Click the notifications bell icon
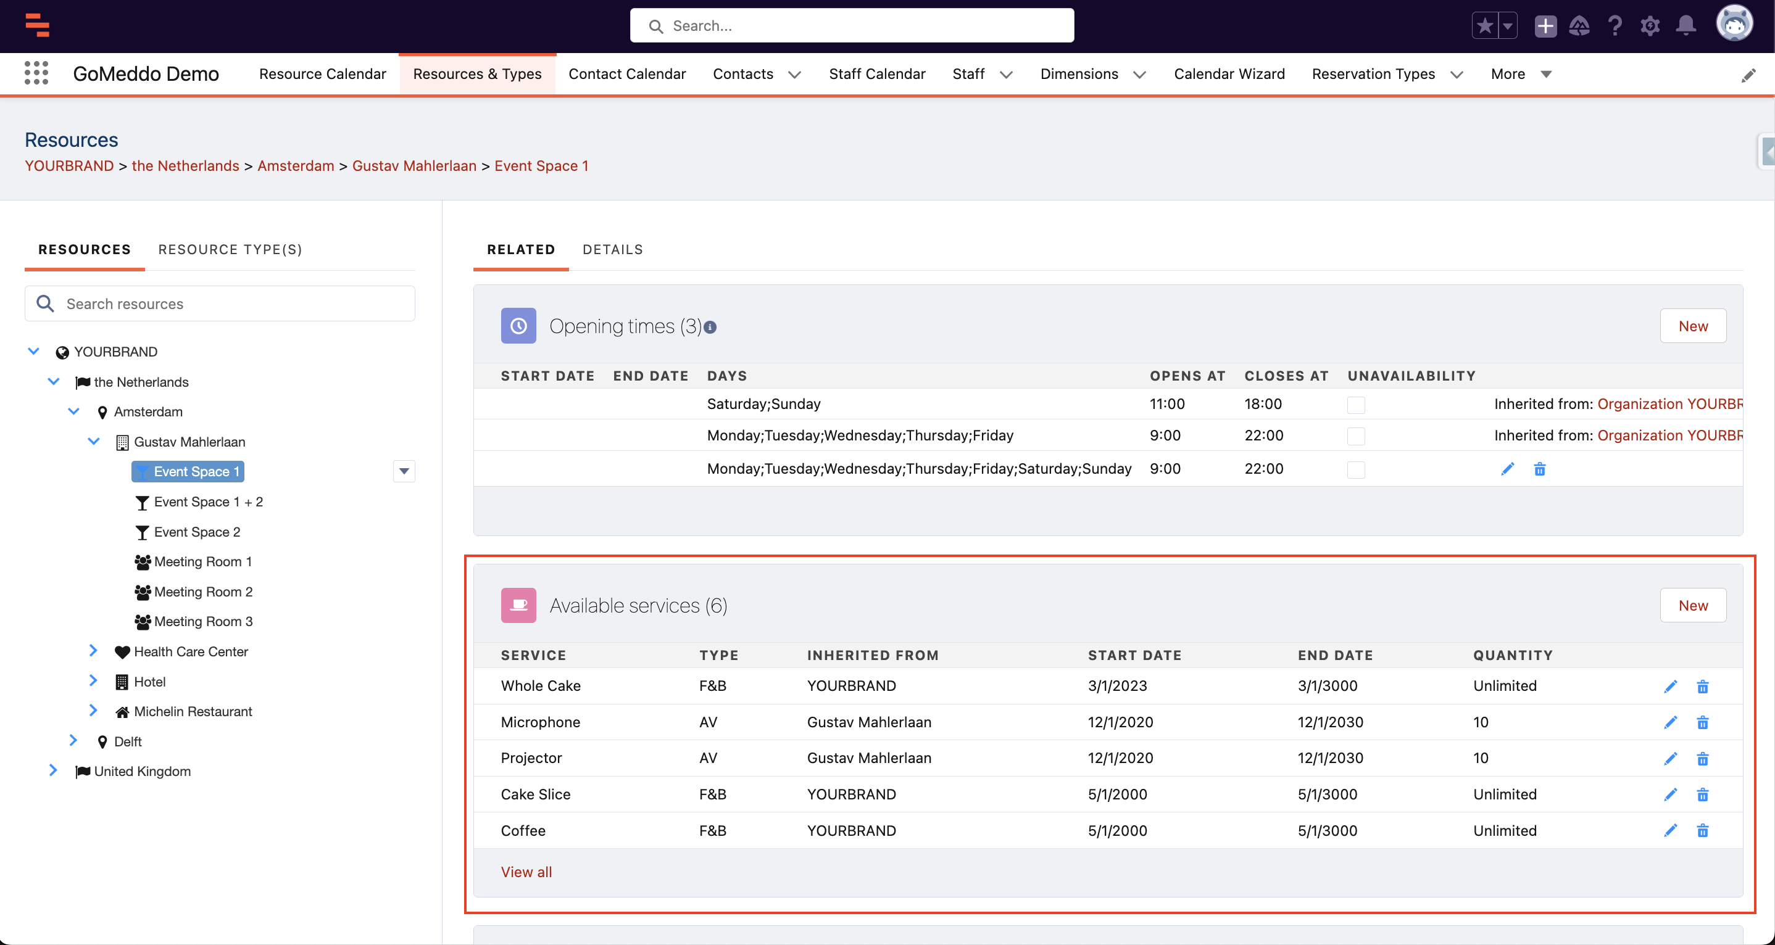This screenshot has width=1775, height=945. (1686, 26)
